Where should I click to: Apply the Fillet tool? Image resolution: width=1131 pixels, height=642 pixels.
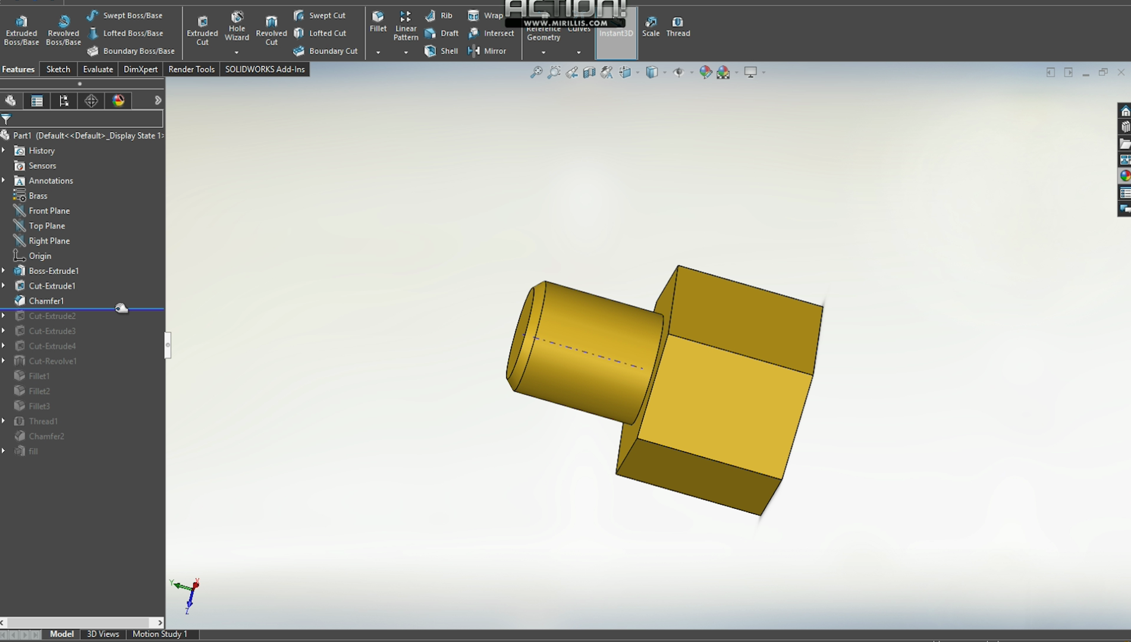coord(378,21)
